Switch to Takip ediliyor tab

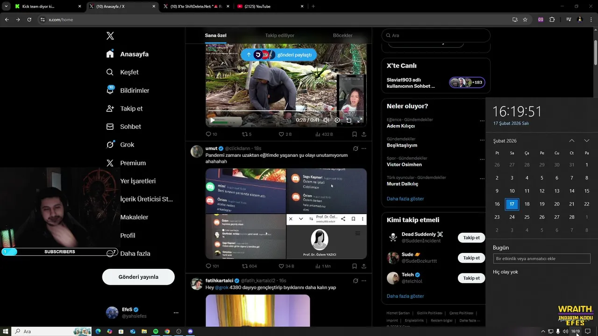coord(280,35)
